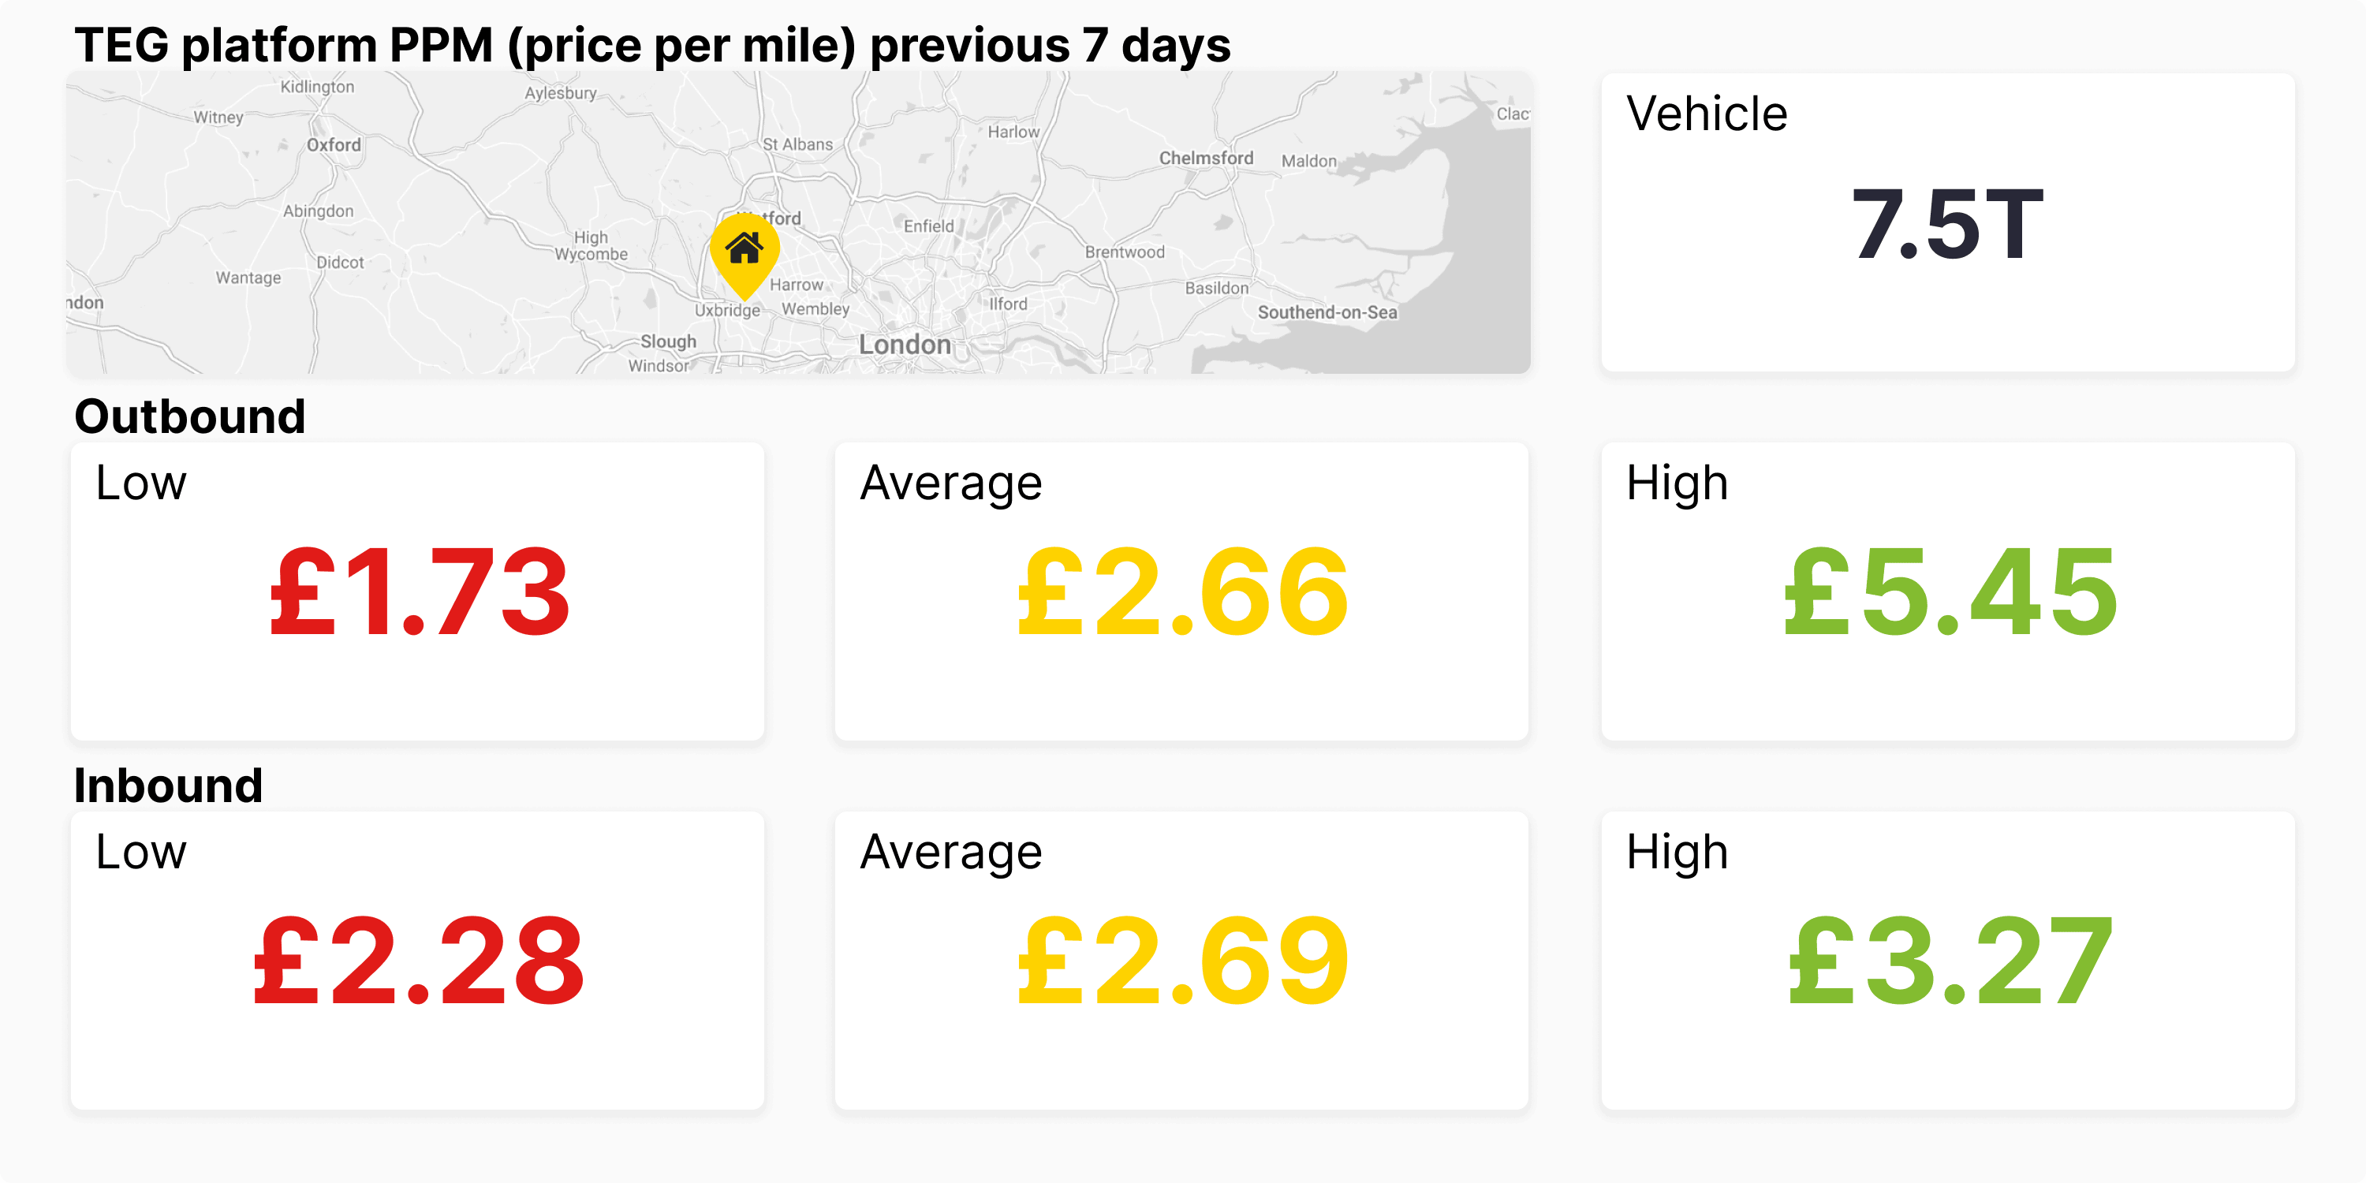Screen dimensions: 2366x1183
Task: Select the Inbound High £3.27 card
Action: (1947, 960)
